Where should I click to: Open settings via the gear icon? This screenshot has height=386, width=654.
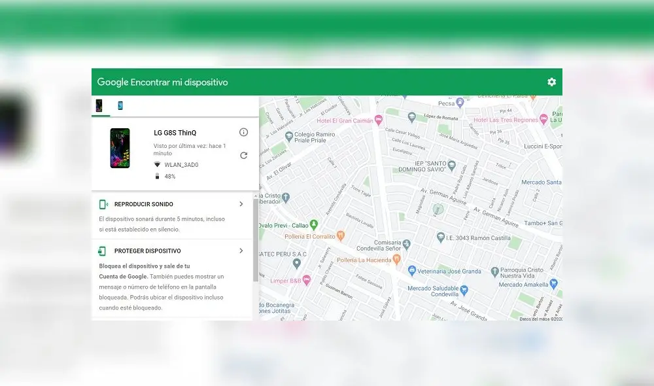pyautogui.click(x=551, y=81)
